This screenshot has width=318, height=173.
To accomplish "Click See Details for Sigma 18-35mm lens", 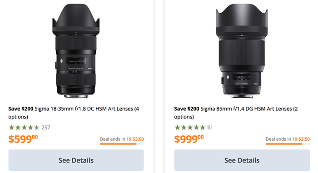I will (x=76, y=160).
